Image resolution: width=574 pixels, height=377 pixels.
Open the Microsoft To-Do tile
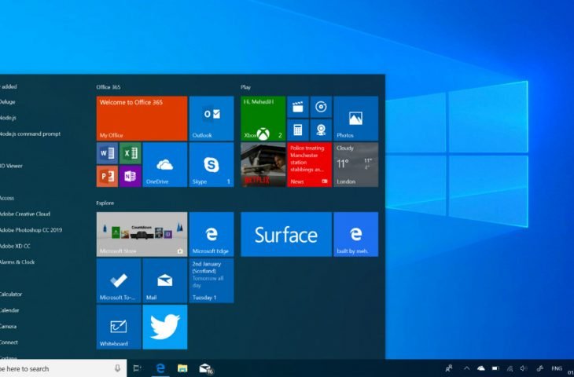pos(119,280)
